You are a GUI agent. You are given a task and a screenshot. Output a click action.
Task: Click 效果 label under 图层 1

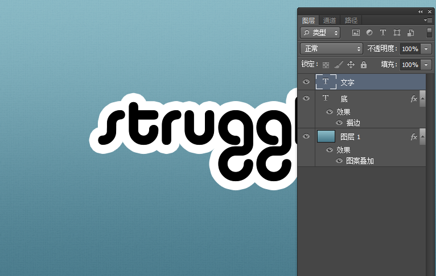[343, 150]
